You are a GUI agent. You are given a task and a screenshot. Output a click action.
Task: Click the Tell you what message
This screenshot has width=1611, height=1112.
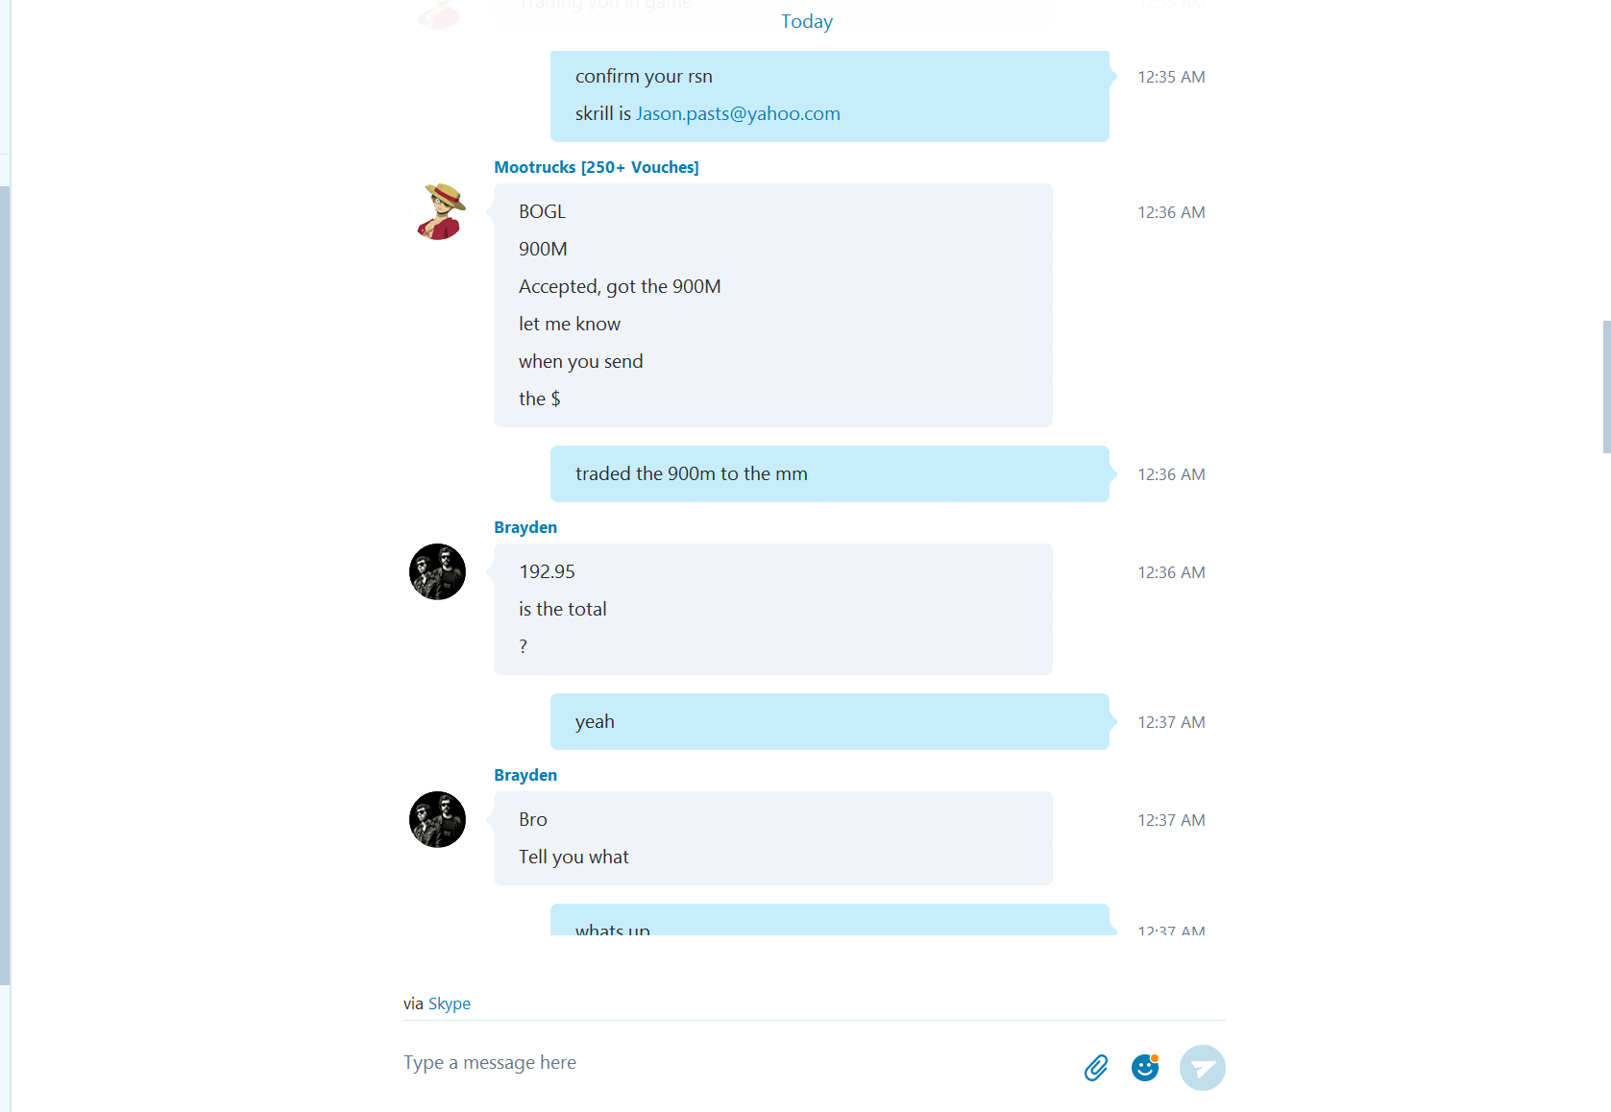click(574, 857)
